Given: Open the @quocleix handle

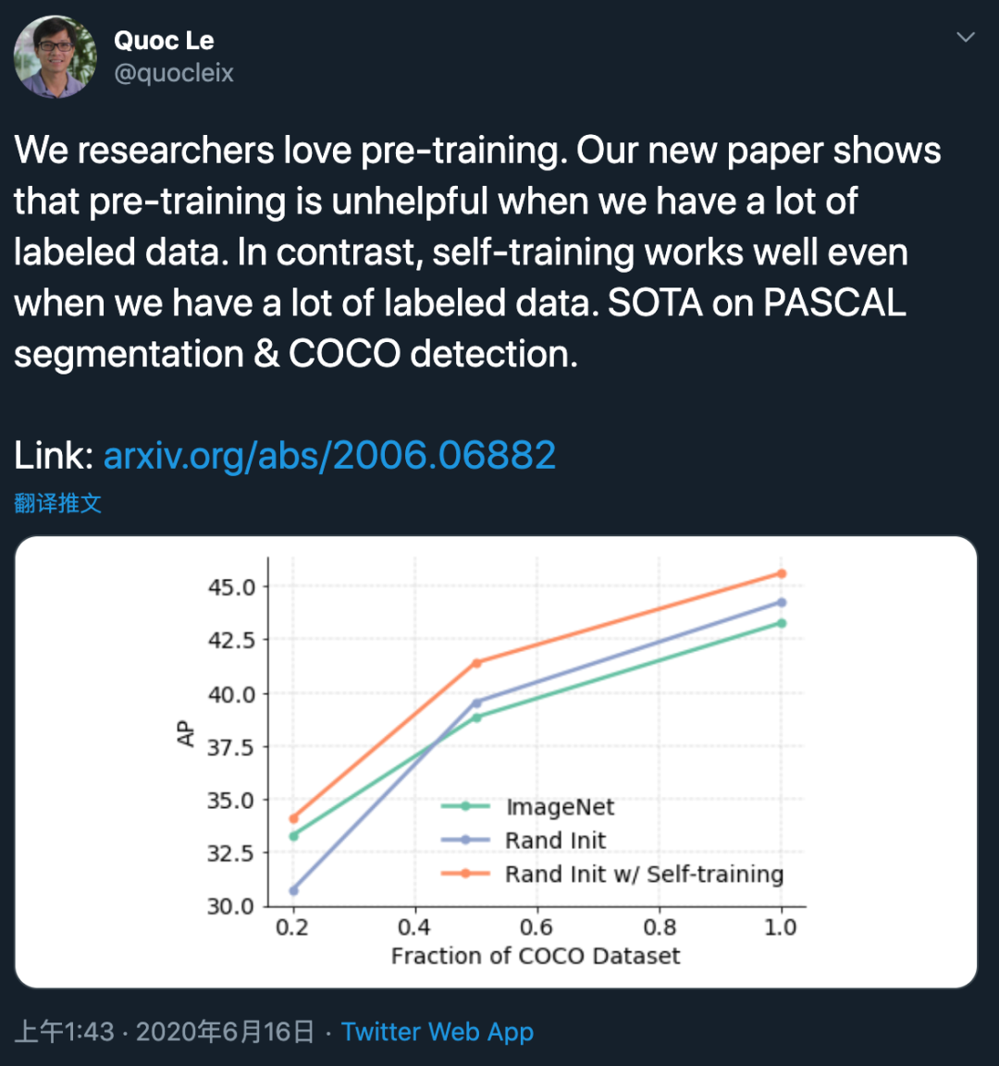Looking at the screenshot, I should 174,73.
